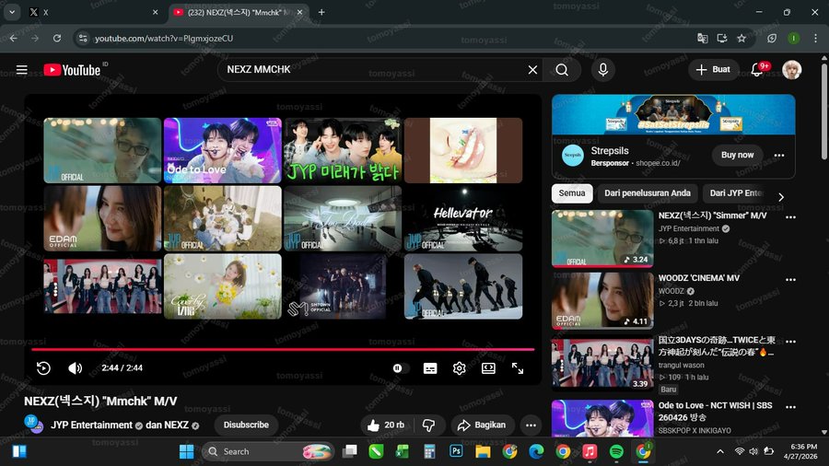This screenshot has width=829, height=466.
Task: Select Dari JYP Entertainment chip
Action: [x=736, y=193]
